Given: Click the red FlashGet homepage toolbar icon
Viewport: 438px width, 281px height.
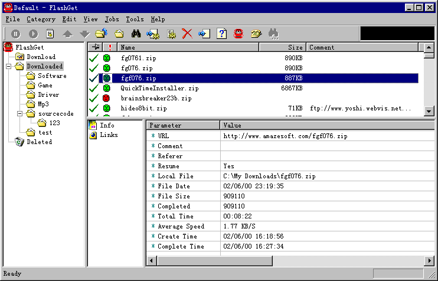Looking at the screenshot, I should tap(238, 34).
